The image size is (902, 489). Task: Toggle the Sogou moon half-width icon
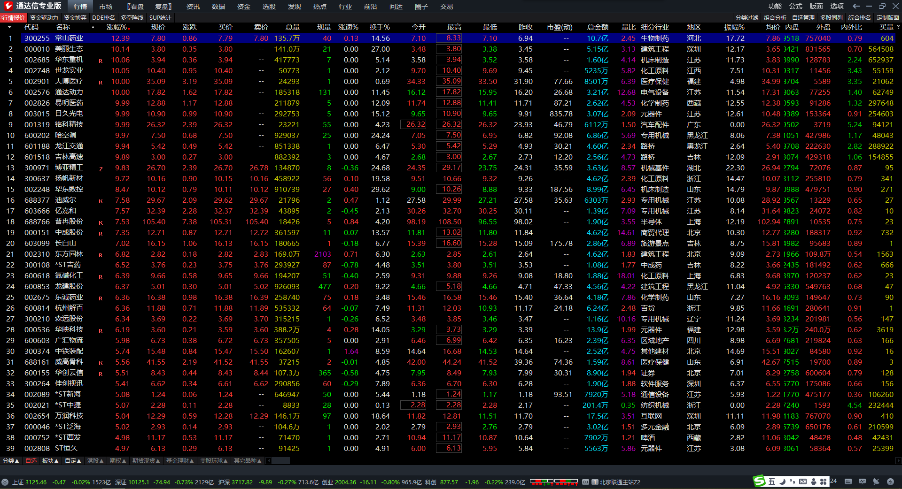[782, 481]
